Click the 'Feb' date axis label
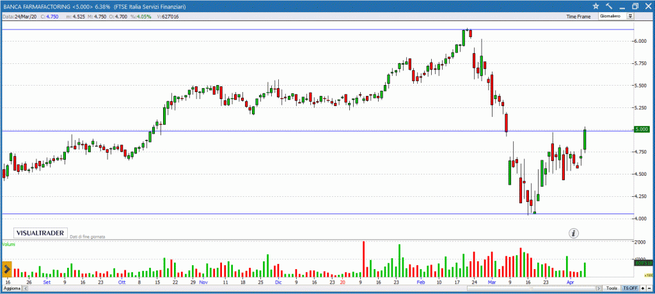Image resolution: width=655 pixels, height=294 pixels. pyautogui.click(x=421, y=282)
